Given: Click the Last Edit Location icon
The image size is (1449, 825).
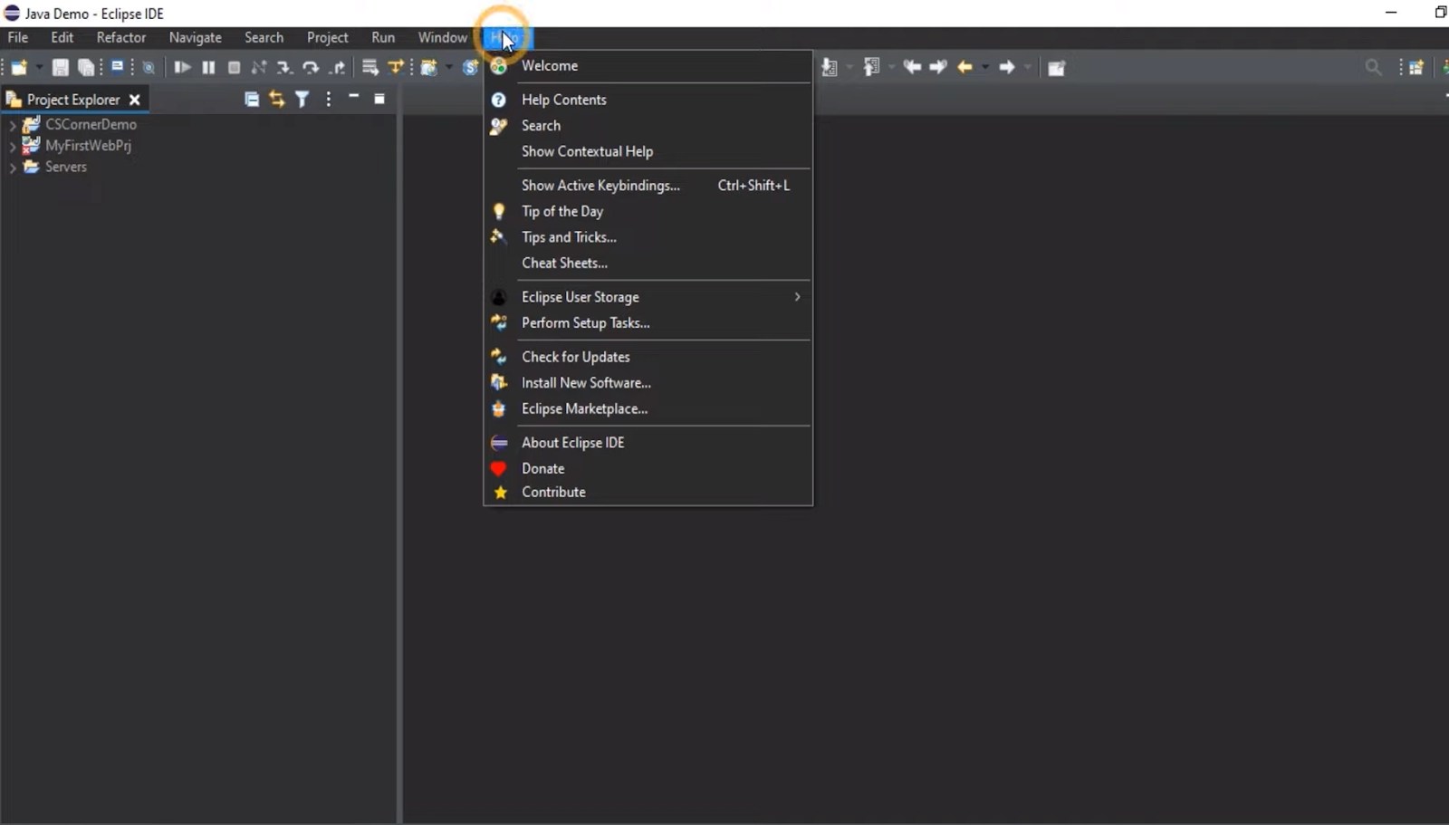Looking at the screenshot, I should 912,67.
